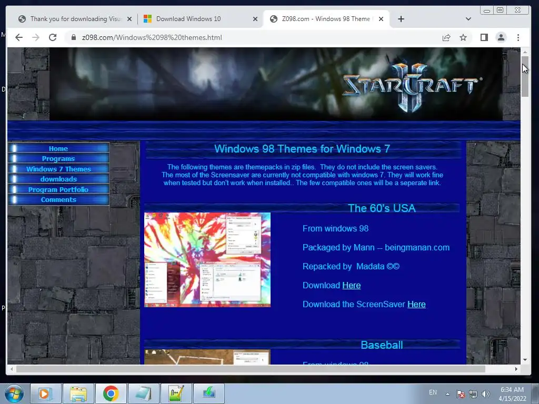The height and width of the screenshot is (404, 539).
Task: Click the browser forward arrow
Action: click(36, 37)
